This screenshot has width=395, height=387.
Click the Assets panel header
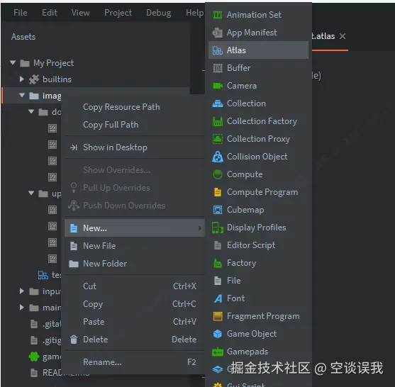tap(23, 37)
